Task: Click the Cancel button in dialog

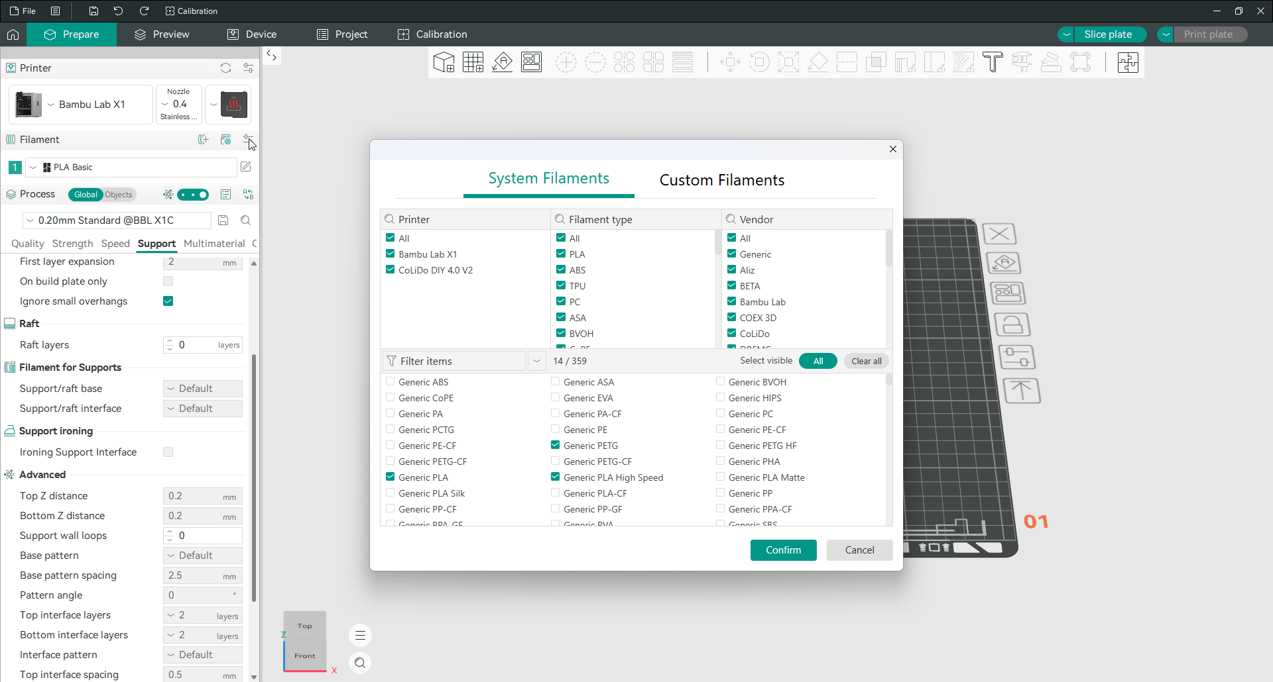Action: (859, 550)
